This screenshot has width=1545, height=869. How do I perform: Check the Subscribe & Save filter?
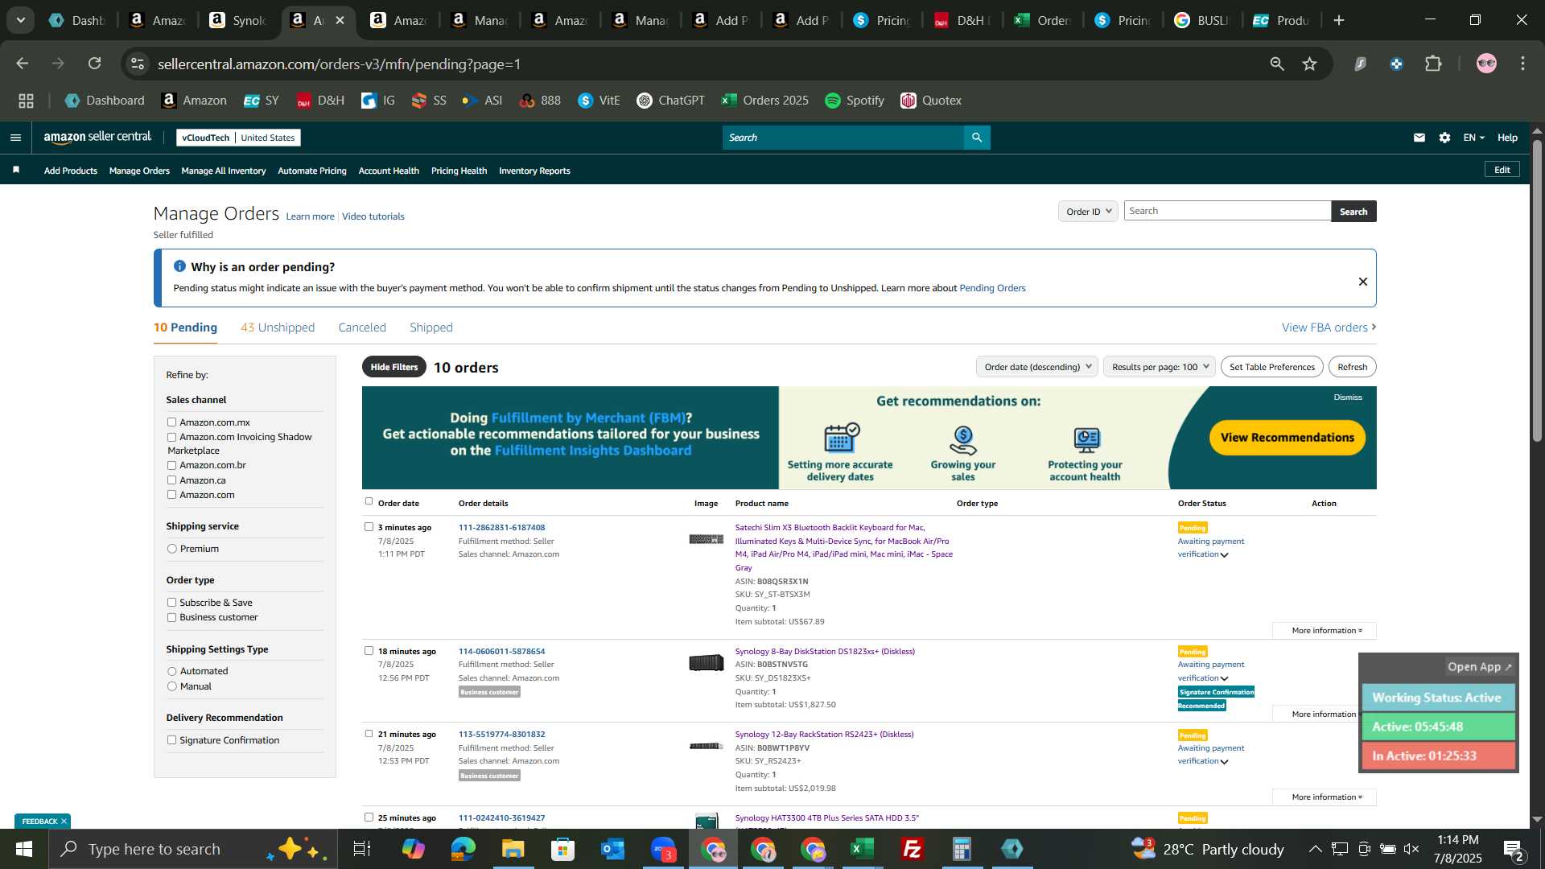pyautogui.click(x=171, y=603)
